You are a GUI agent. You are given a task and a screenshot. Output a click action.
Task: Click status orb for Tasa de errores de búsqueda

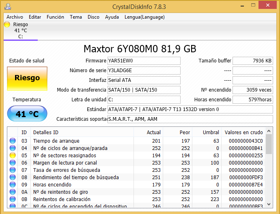click(x=13, y=170)
